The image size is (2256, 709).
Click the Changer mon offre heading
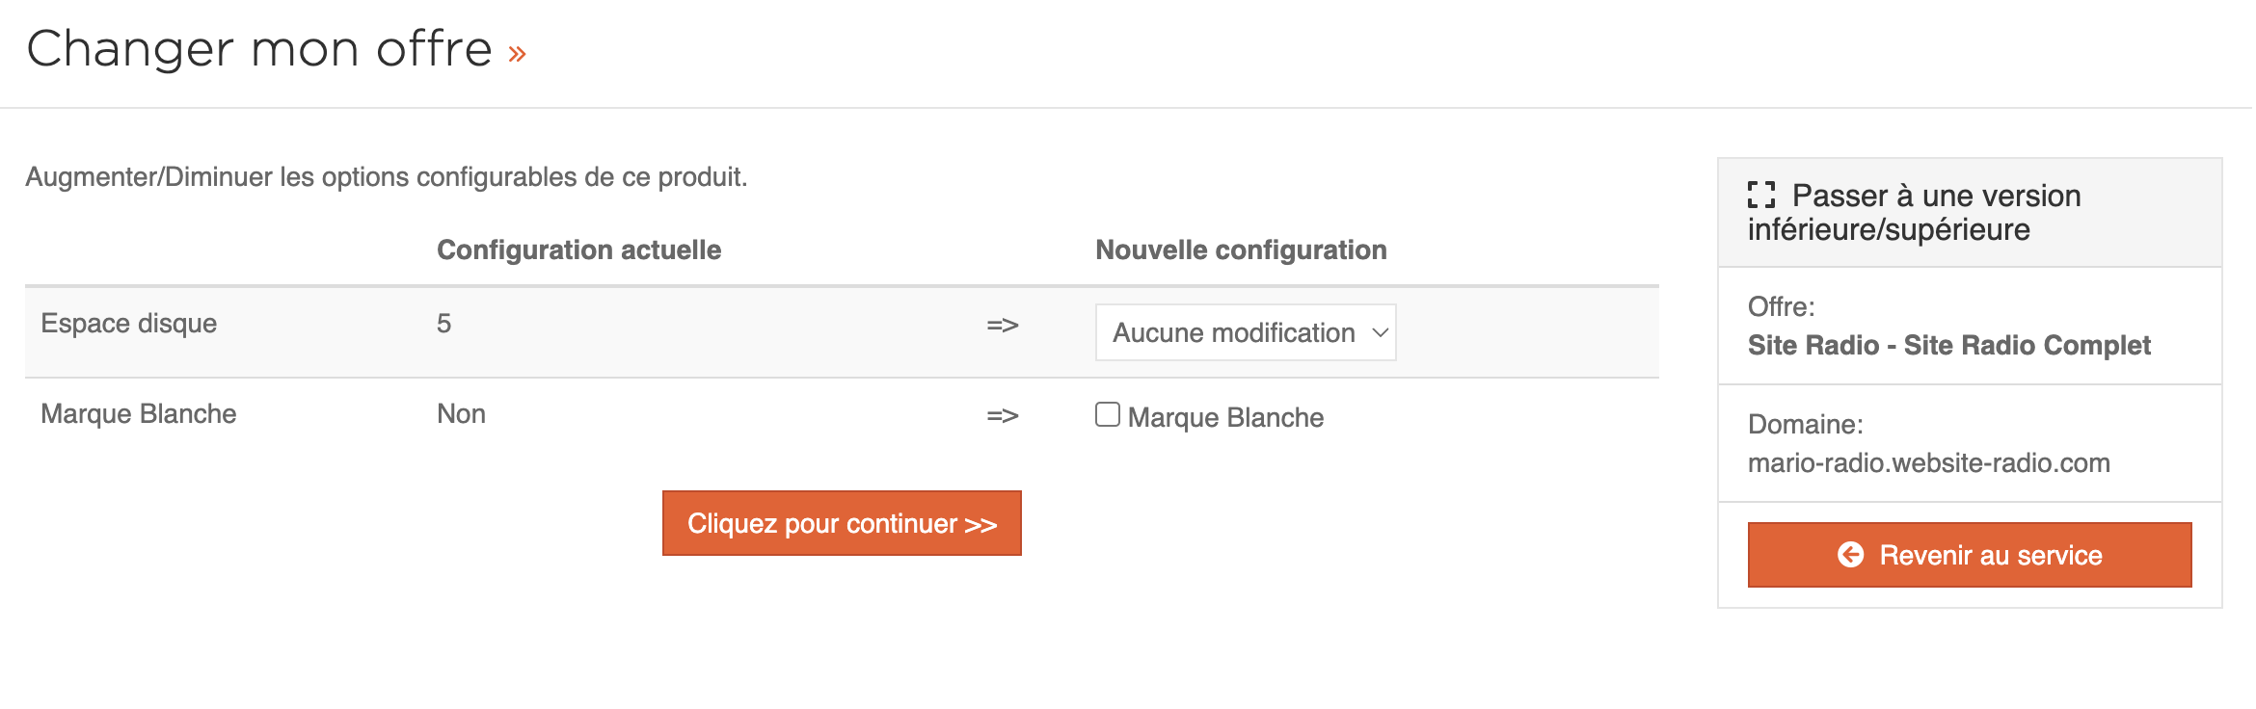coord(259,49)
